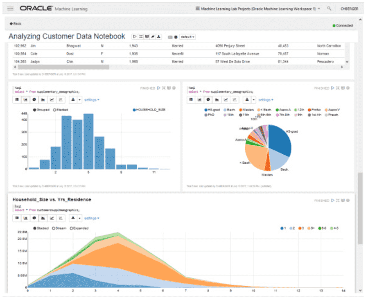Screen dimensions: 368x302
Task: Open workspace dropdown arrow in header
Action: click(319, 9)
